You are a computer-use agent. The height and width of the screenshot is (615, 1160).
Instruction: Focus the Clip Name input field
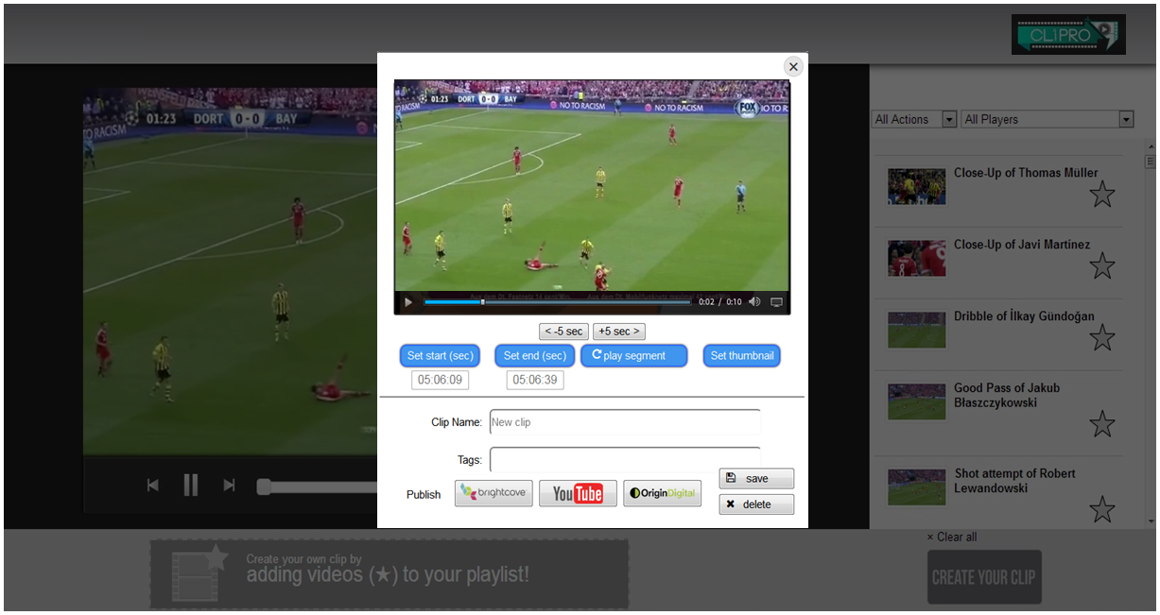(624, 422)
